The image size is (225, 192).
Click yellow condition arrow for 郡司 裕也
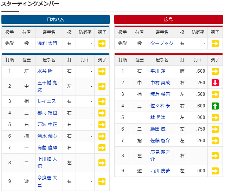(102, 113)
